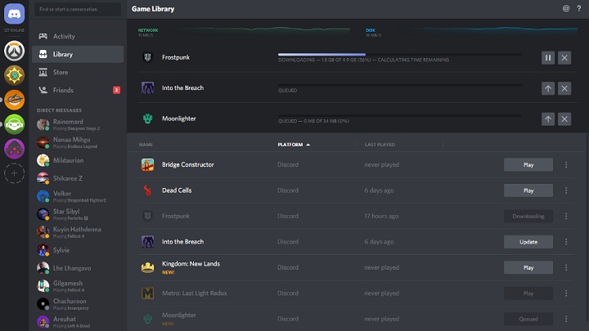
Task: Open the Hearthstone server icon
Action: (x=14, y=75)
